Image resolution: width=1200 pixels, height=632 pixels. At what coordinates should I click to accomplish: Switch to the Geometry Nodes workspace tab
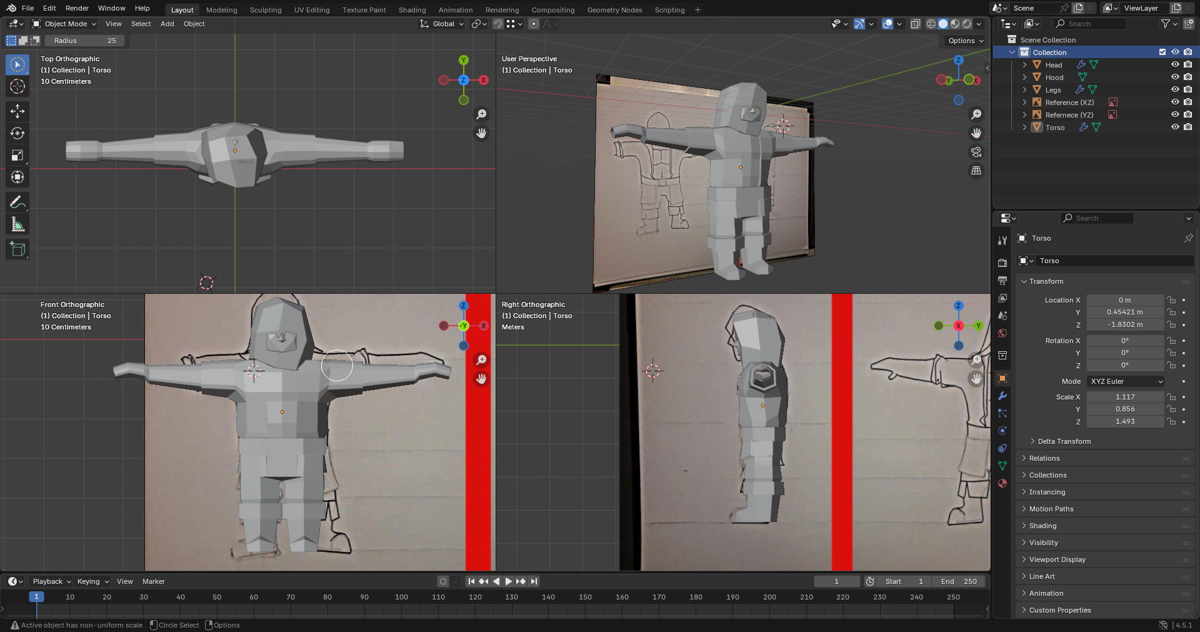click(614, 10)
